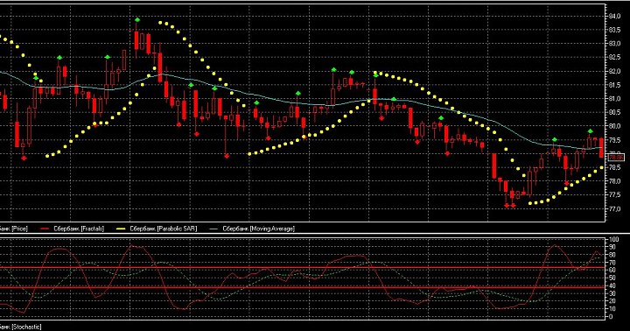This screenshot has height=331, width=630.
Task: Select the Сбербанк [Moving Average] legend entry
Action: tap(259, 229)
